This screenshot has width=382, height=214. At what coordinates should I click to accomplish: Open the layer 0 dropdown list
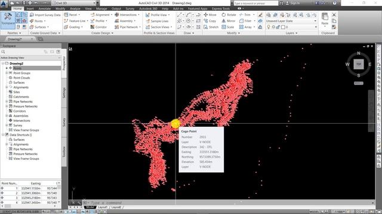[316, 27]
